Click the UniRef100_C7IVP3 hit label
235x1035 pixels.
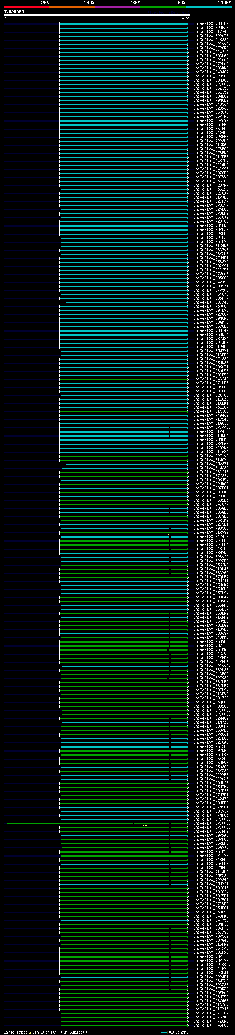[x=211, y=904]
